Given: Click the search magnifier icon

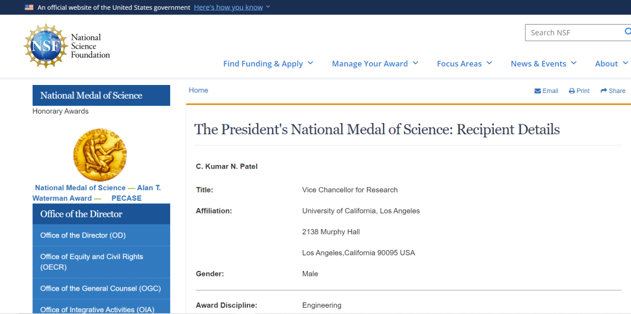Looking at the screenshot, I should (x=627, y=32).
